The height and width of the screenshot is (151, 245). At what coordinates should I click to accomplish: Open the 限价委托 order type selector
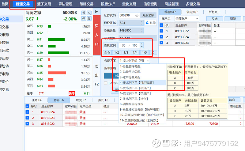tap(110, 23)
